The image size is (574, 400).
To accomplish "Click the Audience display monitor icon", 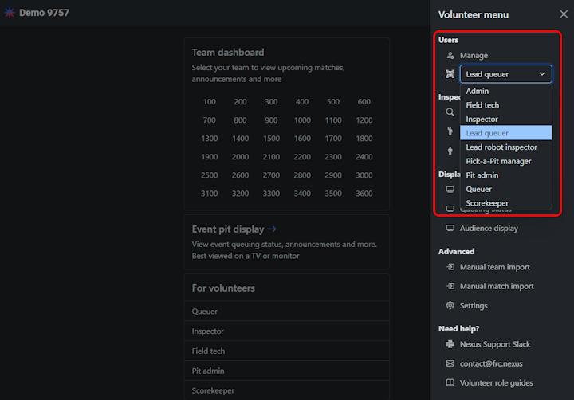I will coord(450,229).
